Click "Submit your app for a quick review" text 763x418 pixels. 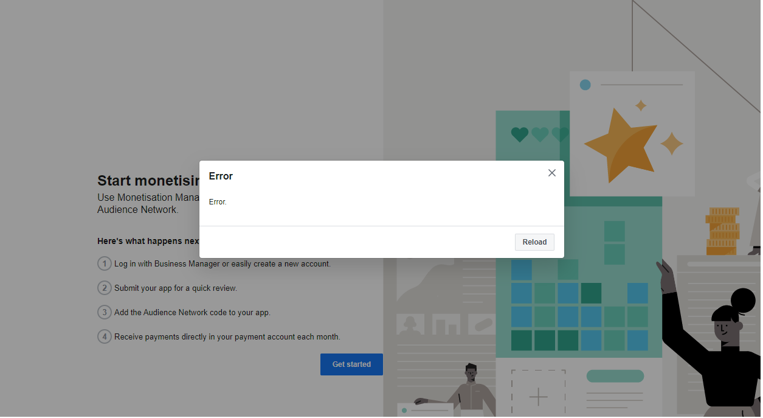pos(176,288)
